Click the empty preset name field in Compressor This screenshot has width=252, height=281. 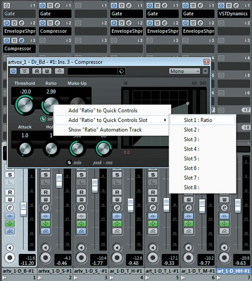(x=93, y=71)
